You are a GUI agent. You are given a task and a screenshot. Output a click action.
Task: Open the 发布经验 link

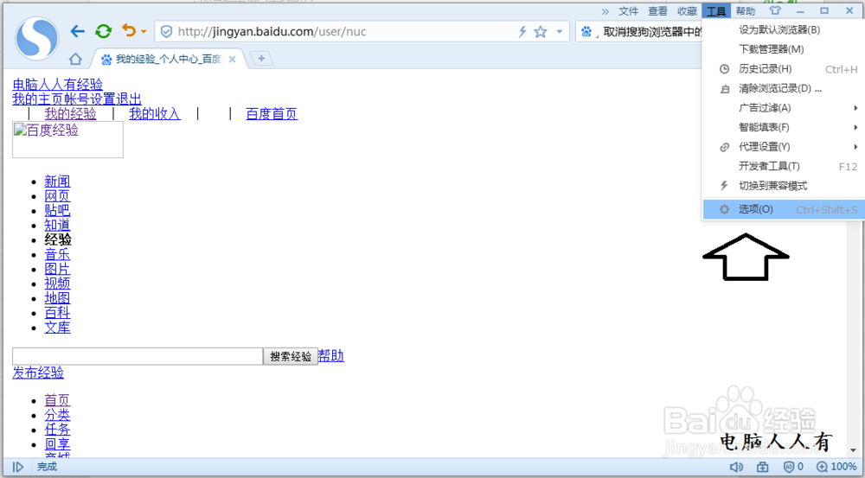pos(38,373)
